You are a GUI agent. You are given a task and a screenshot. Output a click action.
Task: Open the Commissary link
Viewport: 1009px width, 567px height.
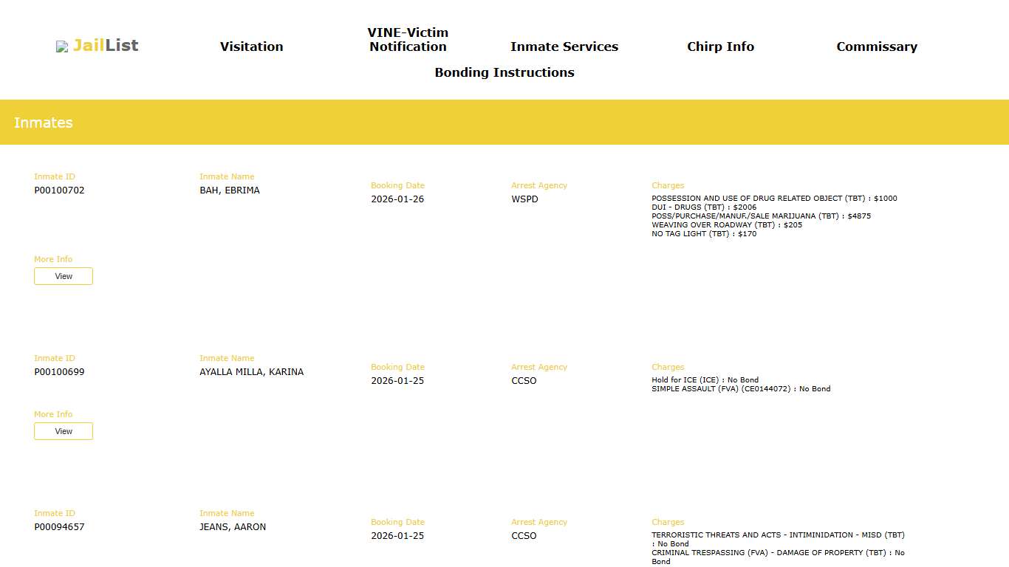[877, 47]
